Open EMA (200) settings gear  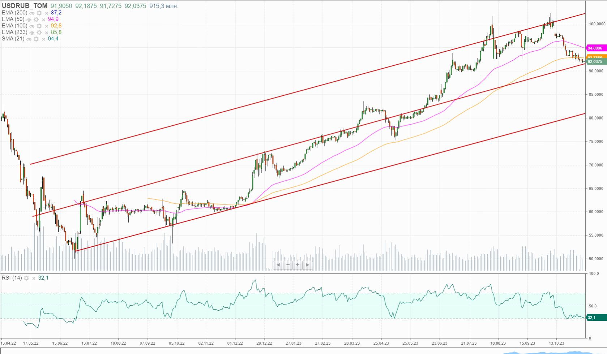39,13
